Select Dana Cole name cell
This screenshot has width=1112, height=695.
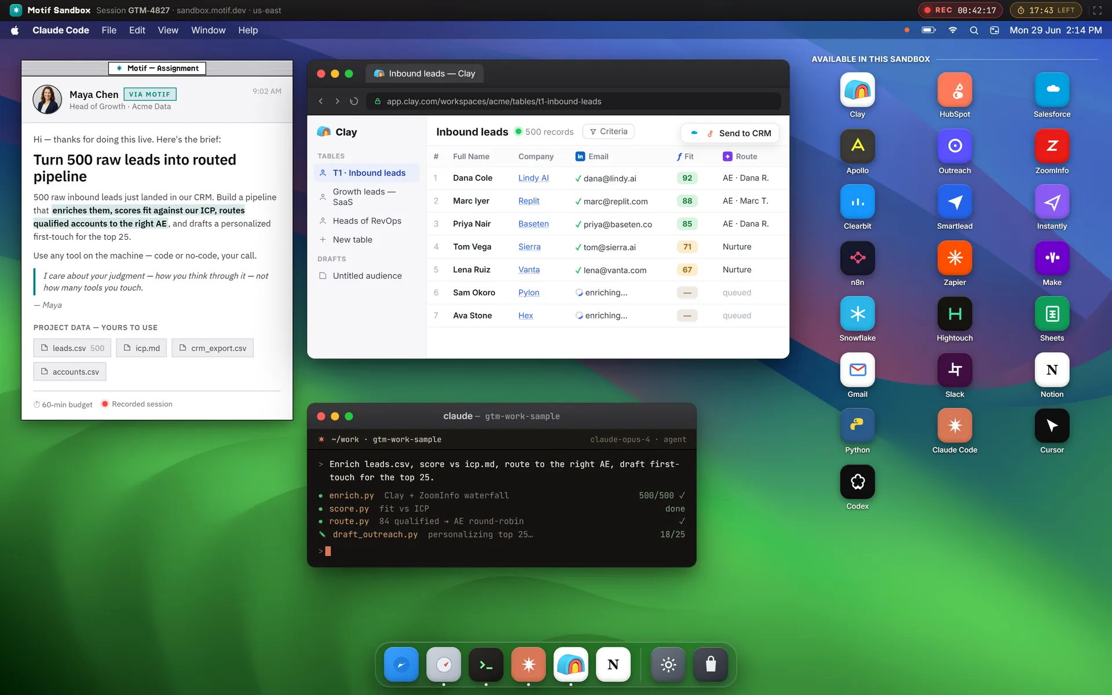[473, 178]
